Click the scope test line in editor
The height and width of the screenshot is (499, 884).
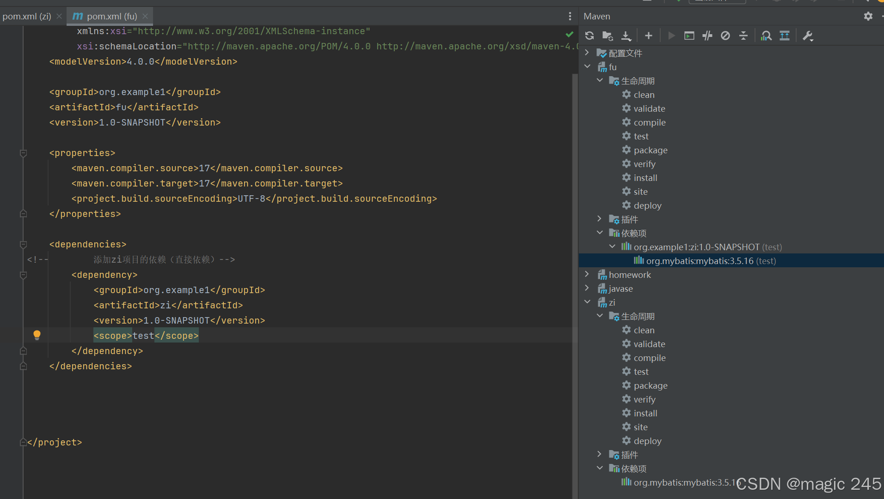(x=146, y=336)
